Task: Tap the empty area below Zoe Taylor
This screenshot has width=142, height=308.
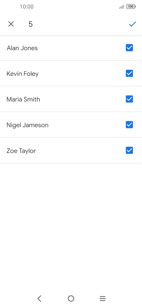Action: click(x=71, y=226)
